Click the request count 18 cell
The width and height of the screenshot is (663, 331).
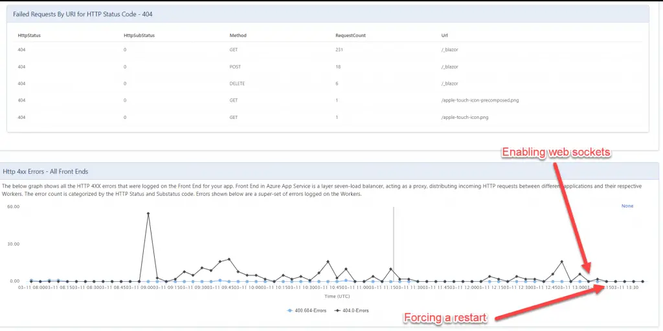coord(338,67)
